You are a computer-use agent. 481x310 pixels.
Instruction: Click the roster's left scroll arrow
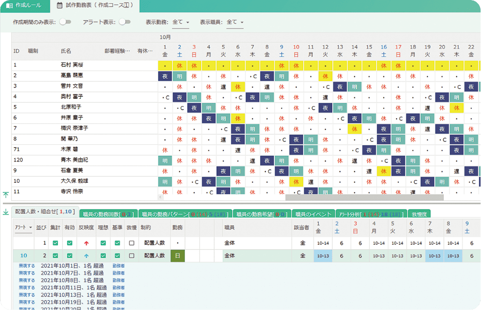point(160,197)
